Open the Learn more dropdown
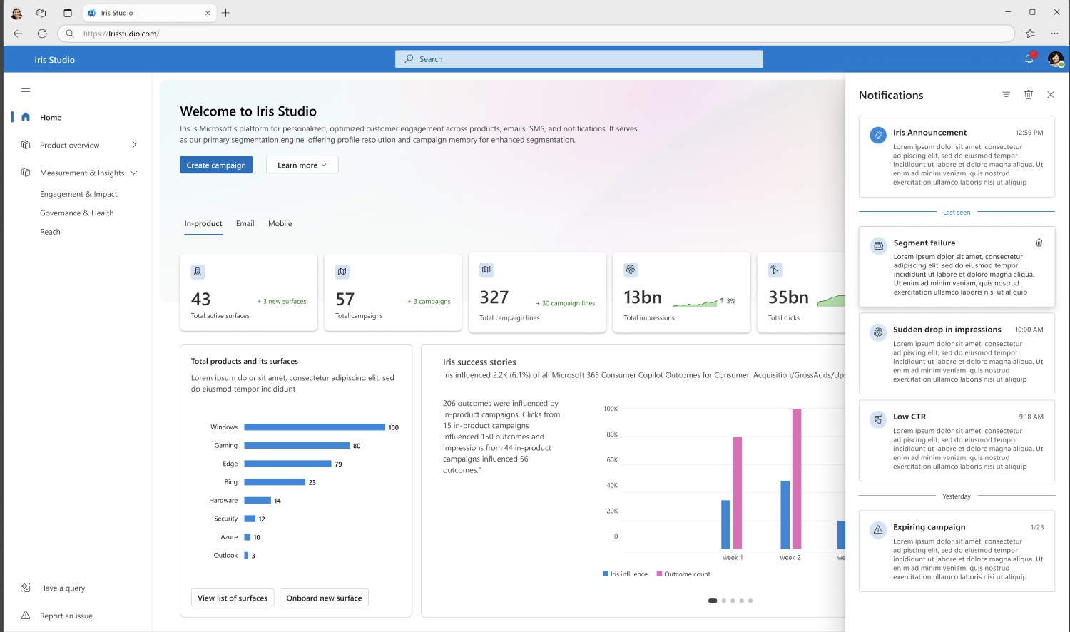 302,165
